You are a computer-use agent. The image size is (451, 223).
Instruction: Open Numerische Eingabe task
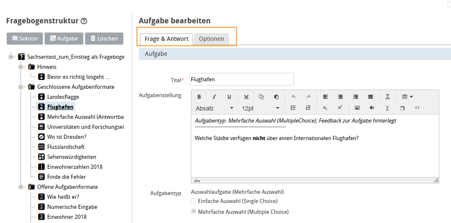72,207
